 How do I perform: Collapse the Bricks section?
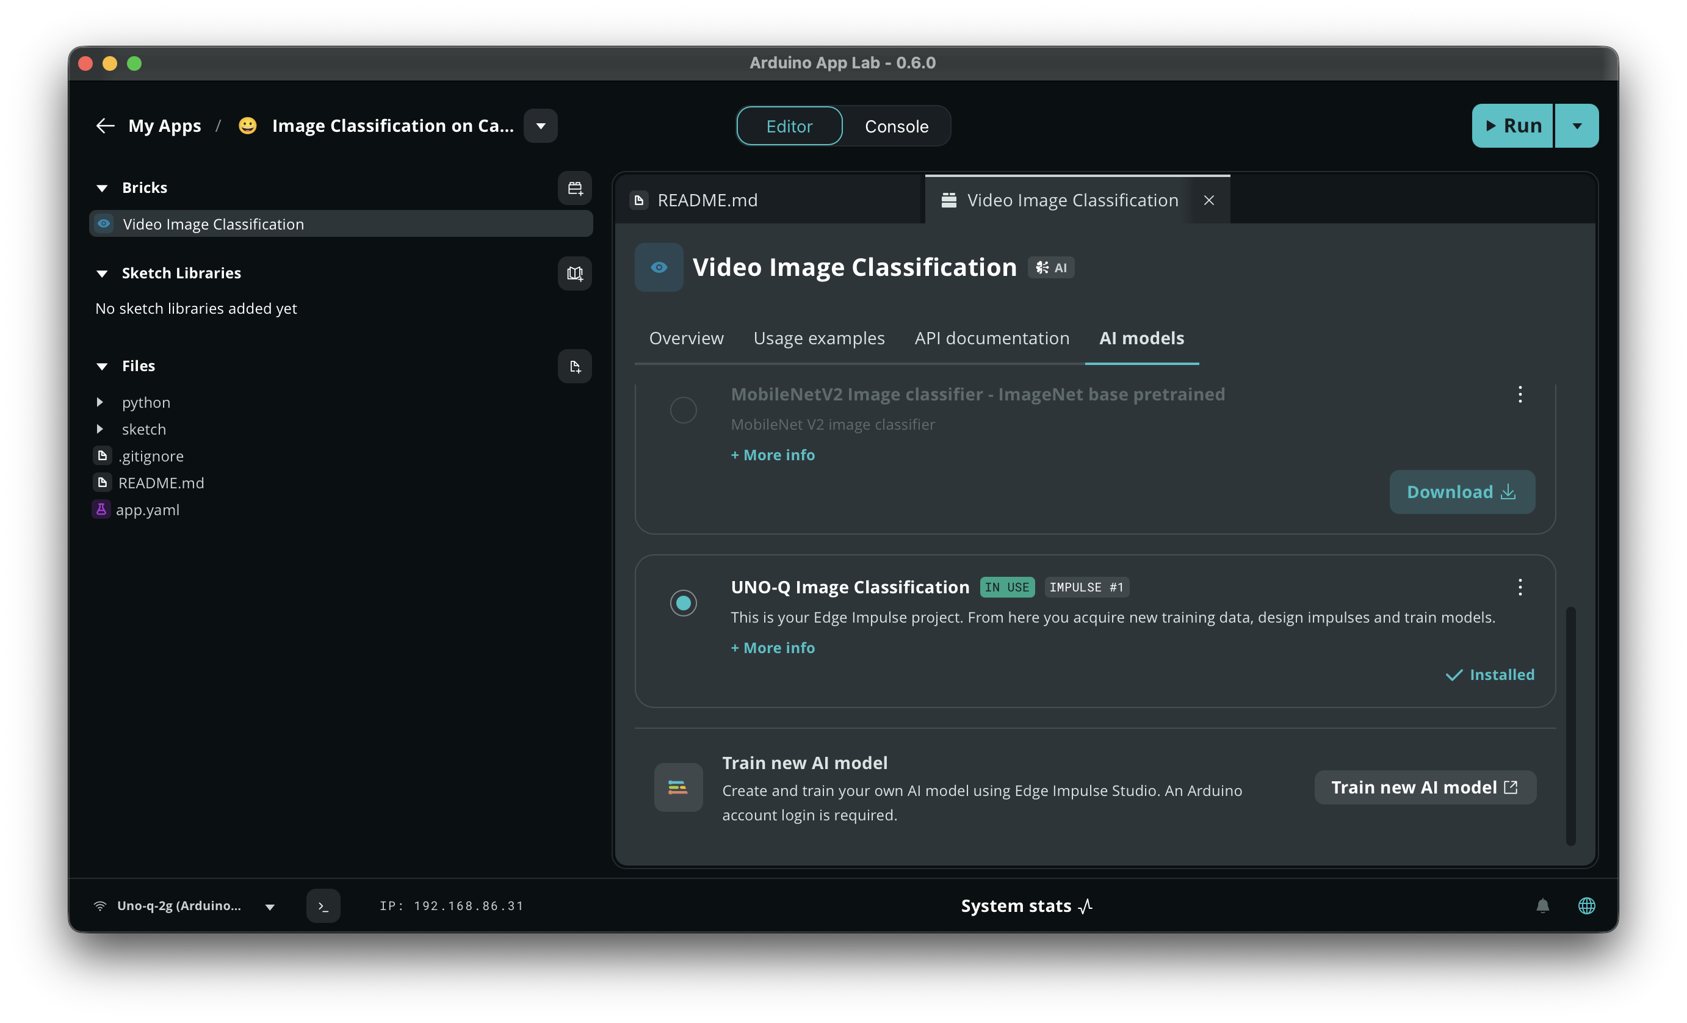pyautogui.click(x=102, y=189)
